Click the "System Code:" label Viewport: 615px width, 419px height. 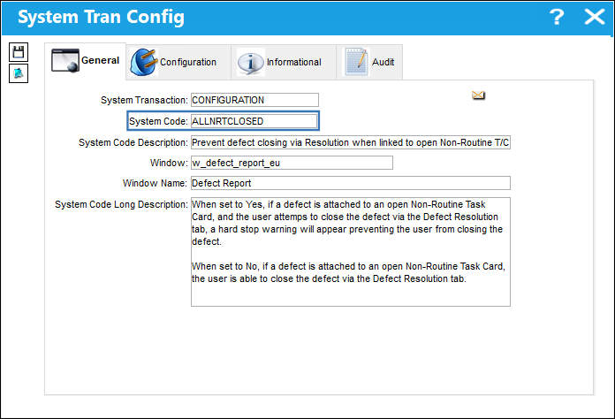click(x=158, y=121)
